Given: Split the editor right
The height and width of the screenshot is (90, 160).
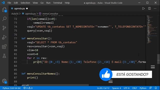Looking at the screenshot, I should point(149,8).
